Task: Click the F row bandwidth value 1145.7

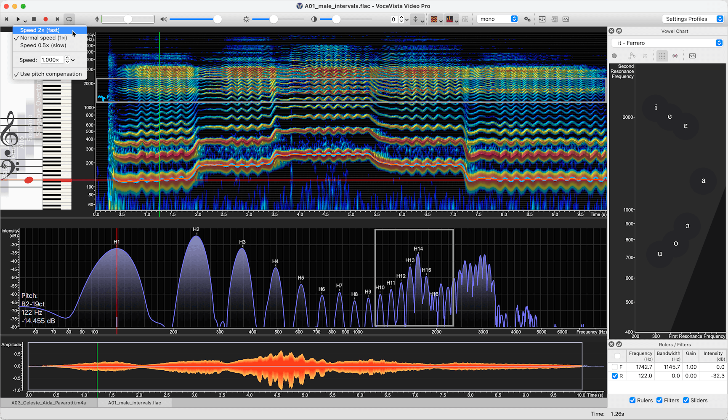Action: [672, 367]
